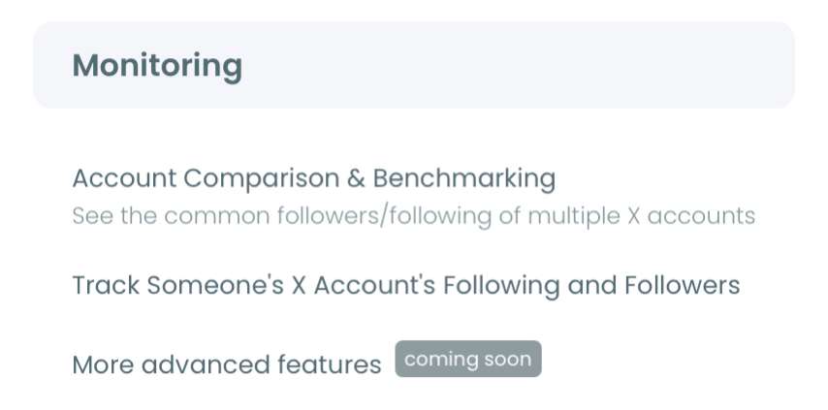Collapse the Monitoring category panel
This screenshot has height=410, width=828.
click(414, 66)
